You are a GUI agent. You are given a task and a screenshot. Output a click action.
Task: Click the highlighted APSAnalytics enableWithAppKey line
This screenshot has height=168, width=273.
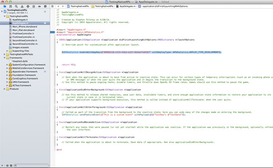[x=142, y=52]
